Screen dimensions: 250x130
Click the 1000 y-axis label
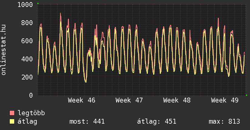25,5
